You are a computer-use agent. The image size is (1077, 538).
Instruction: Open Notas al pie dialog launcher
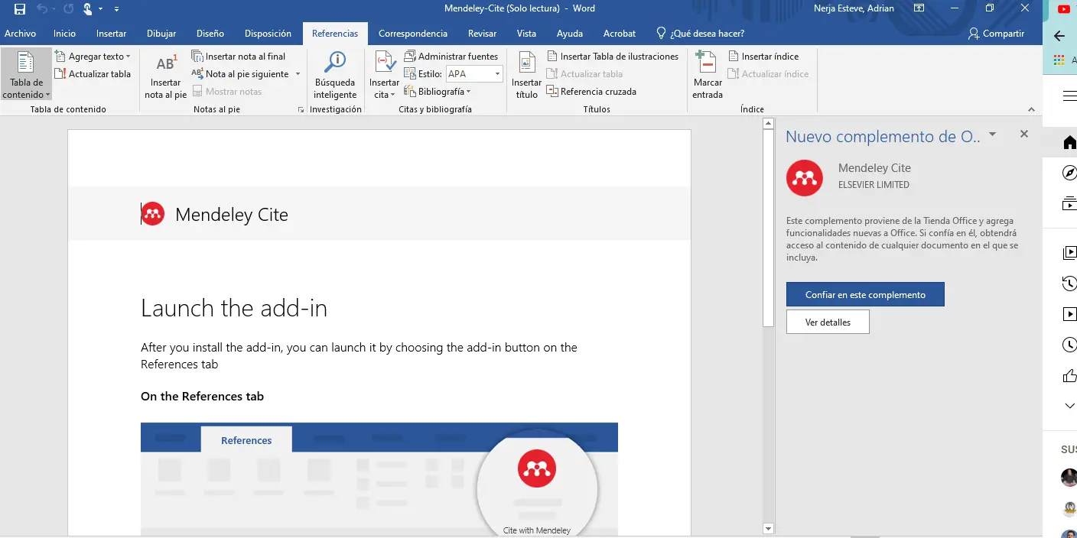(x=301, y=110)
